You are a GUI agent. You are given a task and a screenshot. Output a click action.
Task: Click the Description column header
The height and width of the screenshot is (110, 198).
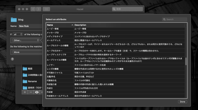tap(129, 25)
